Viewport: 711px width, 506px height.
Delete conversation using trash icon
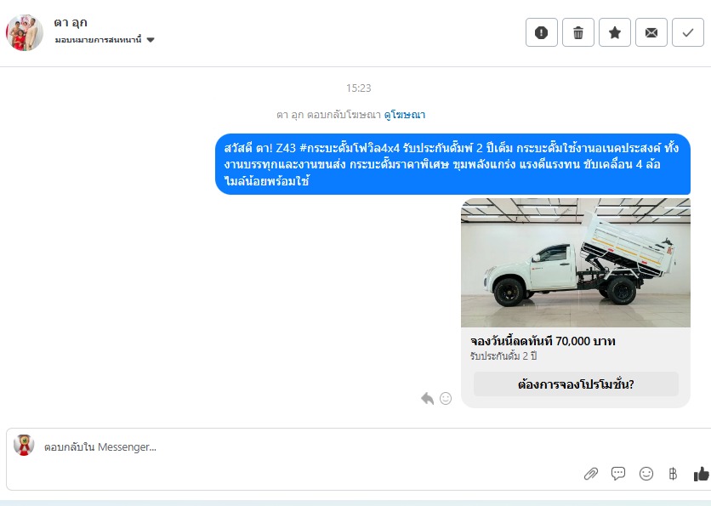point(578,32)
